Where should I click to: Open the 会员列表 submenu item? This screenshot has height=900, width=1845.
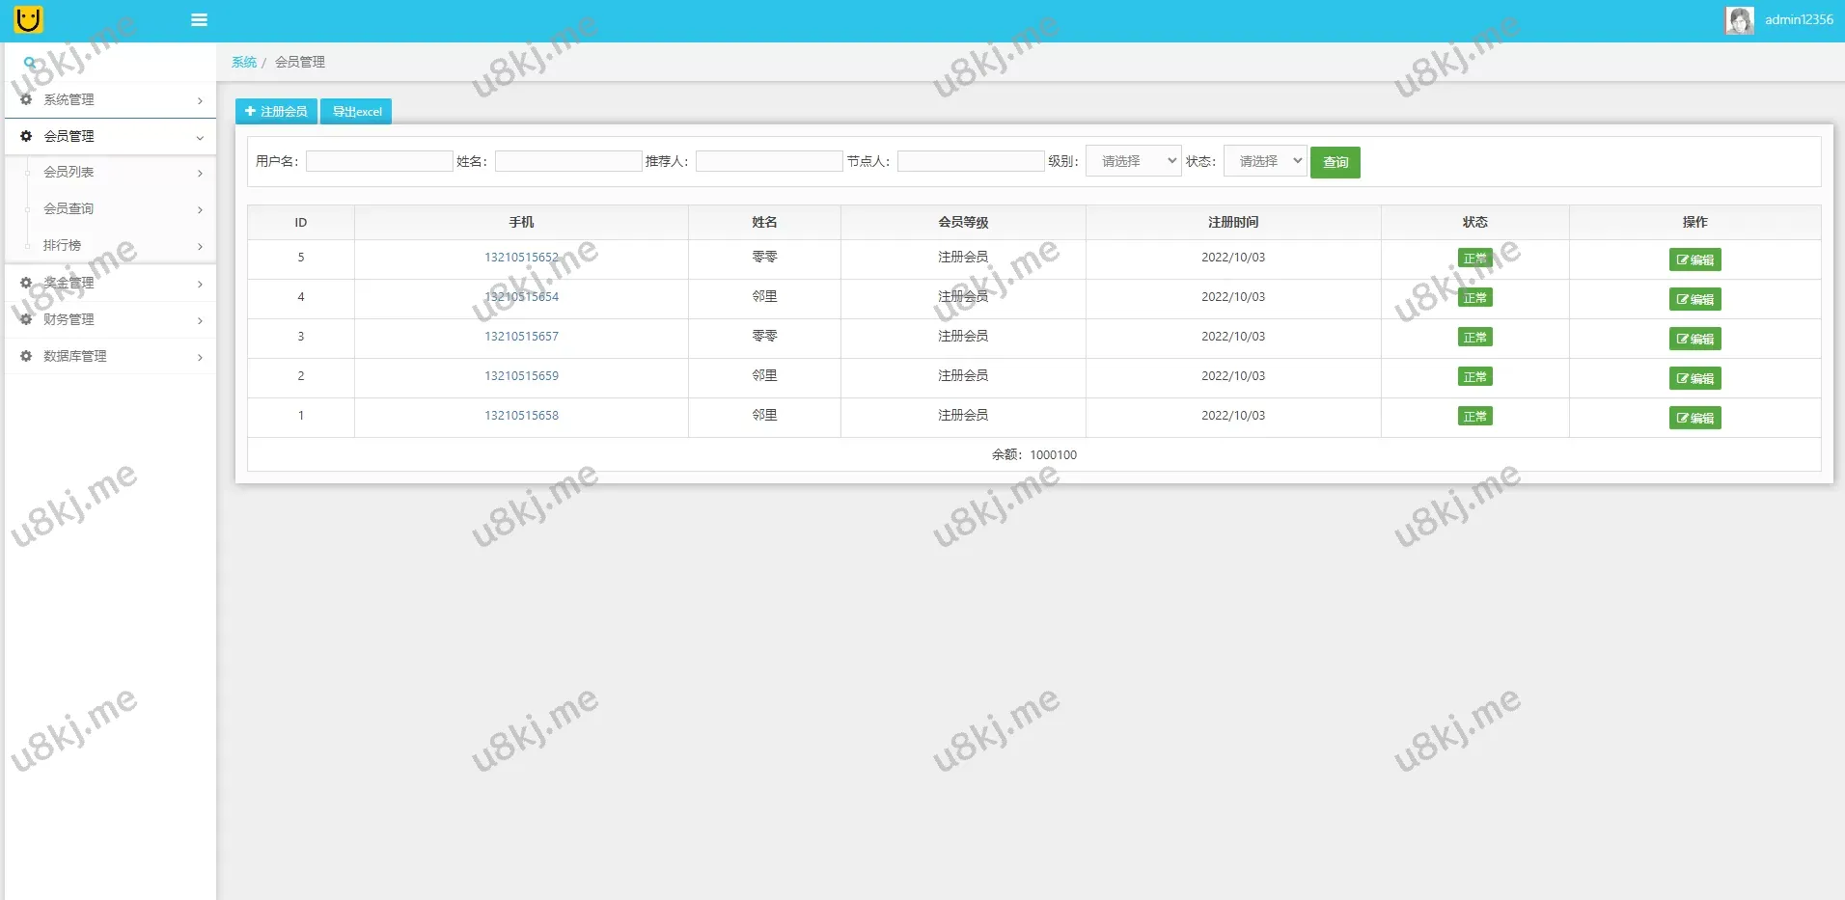point(69,173)
